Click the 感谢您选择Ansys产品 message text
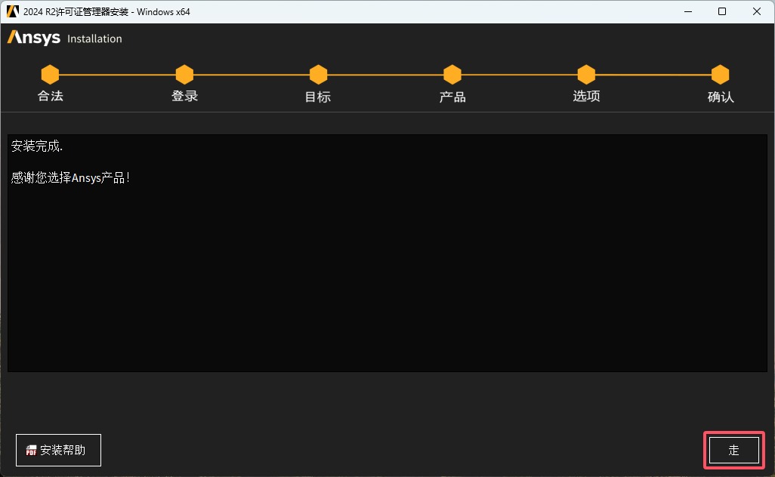 (70, 178)
